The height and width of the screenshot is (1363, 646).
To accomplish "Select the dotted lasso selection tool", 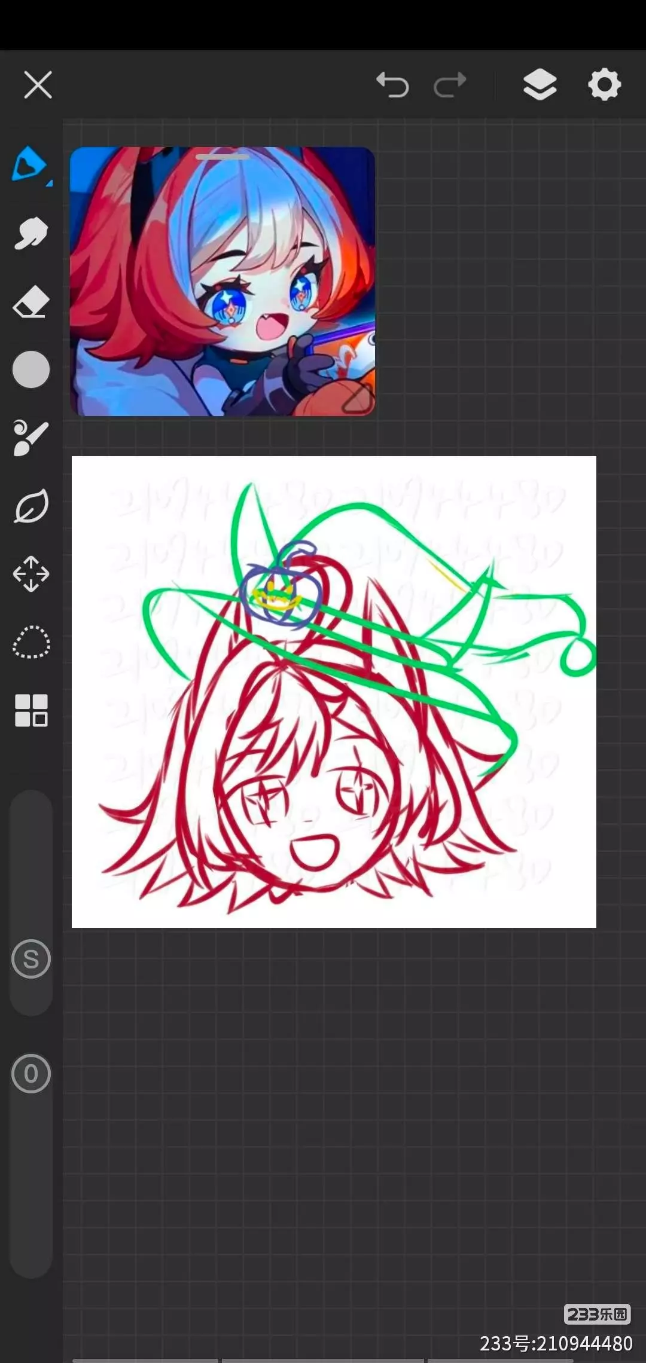I will [31, 642].
